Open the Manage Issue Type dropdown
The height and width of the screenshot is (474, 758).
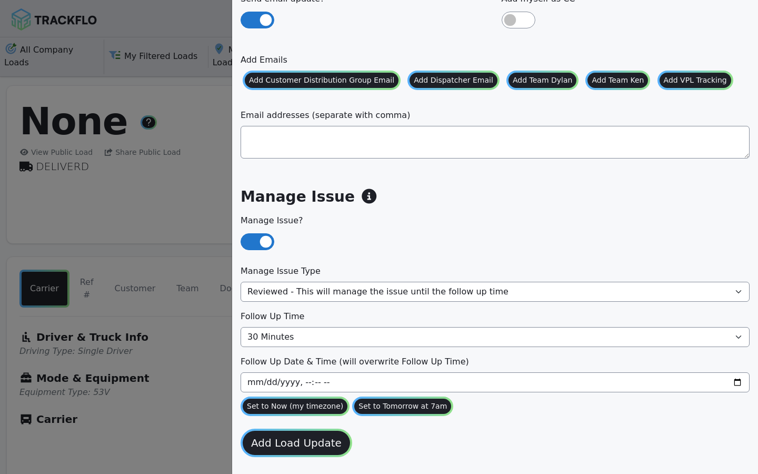point(495,292)
